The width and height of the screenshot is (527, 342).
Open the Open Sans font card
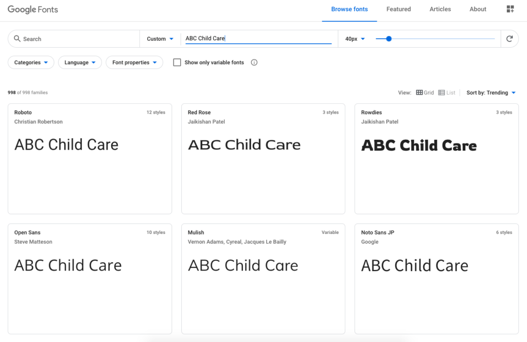point(90,279)
